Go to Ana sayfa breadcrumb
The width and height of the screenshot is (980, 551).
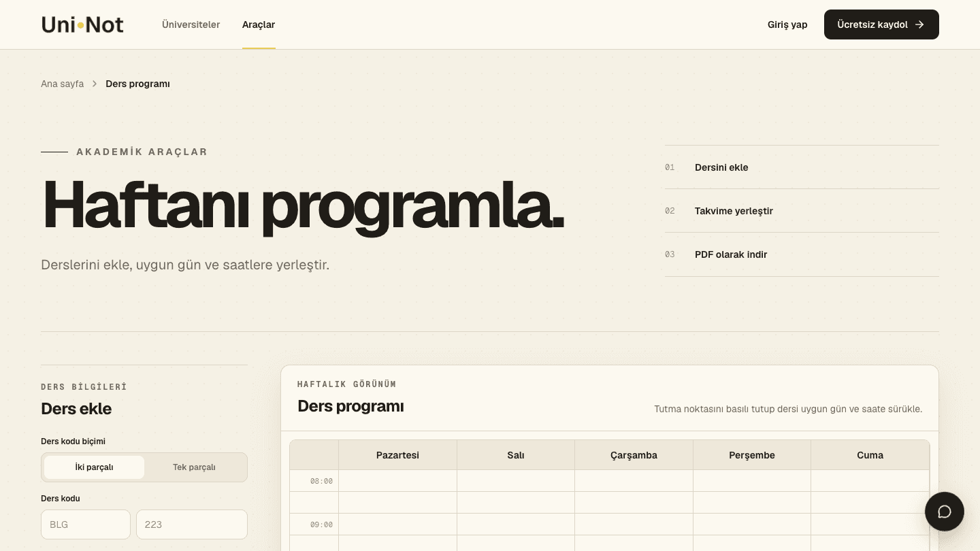(62, 84)
